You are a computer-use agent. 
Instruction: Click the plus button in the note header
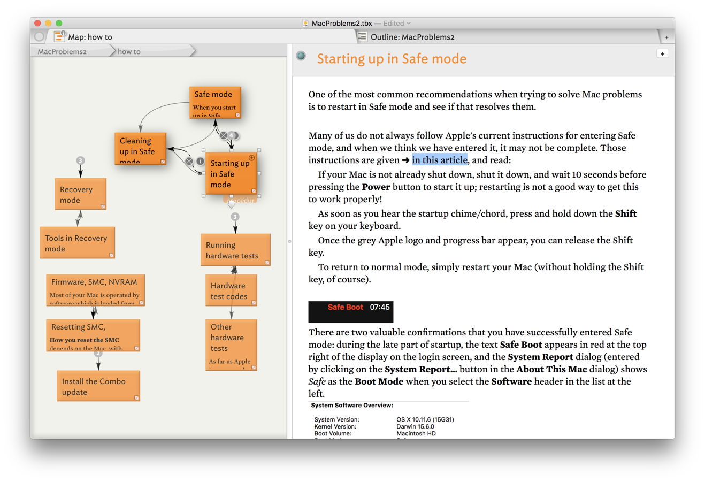coord(662,53)
